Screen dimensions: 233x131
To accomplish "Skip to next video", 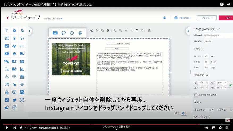I will click(x=14, y=128).
